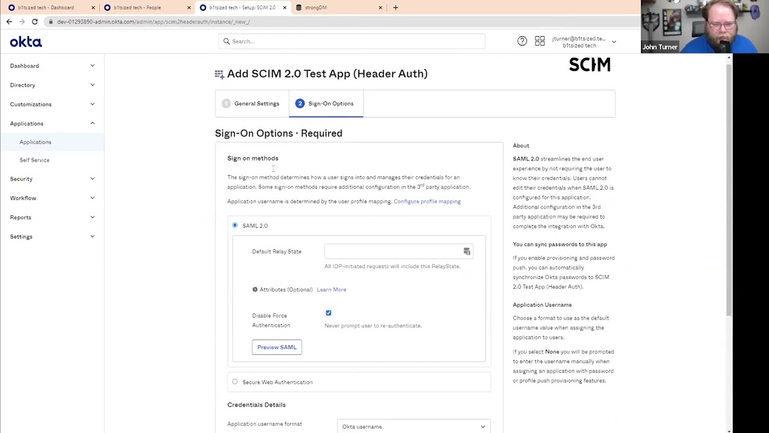Close the strongDM browser tab
This screenshot has height=433, width=769.
coord(380,8)
